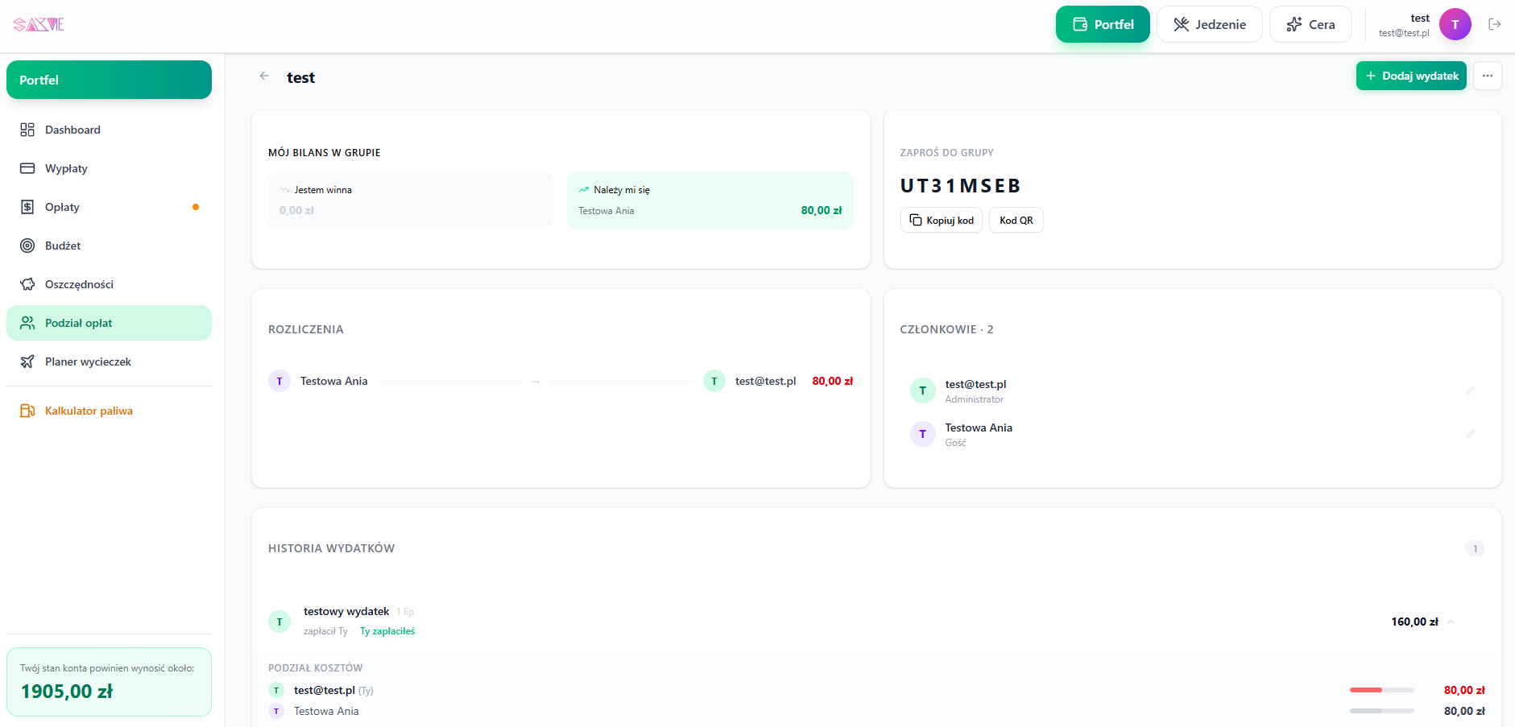Select the Portfel tab in the header
Screen dimensions: 1515x727
[x=1103, y=24]
